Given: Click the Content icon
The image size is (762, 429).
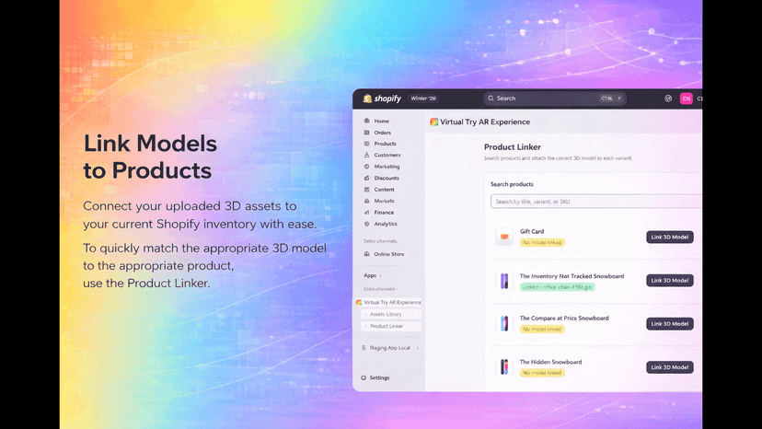Looking at the screenshot, I should click(367, 190).
